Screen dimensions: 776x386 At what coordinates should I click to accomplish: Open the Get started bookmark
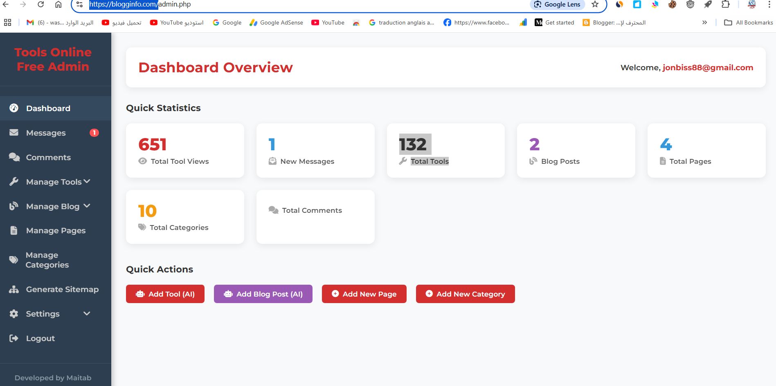click(555, 22)
